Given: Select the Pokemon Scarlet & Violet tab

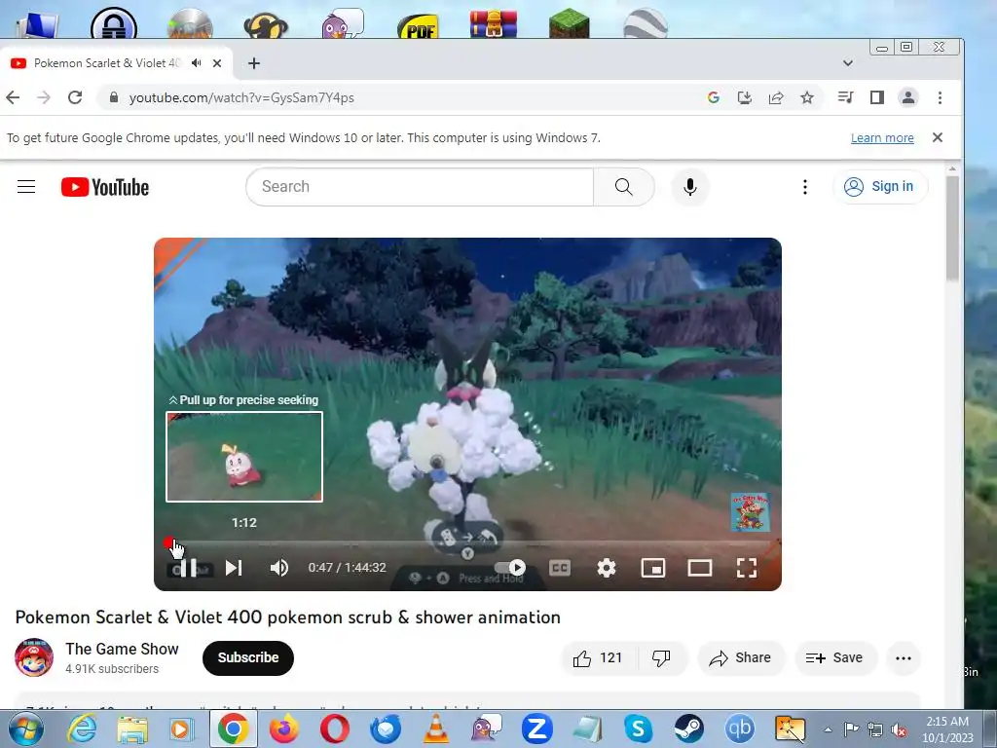Looking at the screenshot, I should point(105,63).
